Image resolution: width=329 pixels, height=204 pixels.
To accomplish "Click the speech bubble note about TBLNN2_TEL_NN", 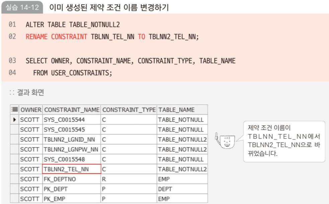I will (284, 141).
